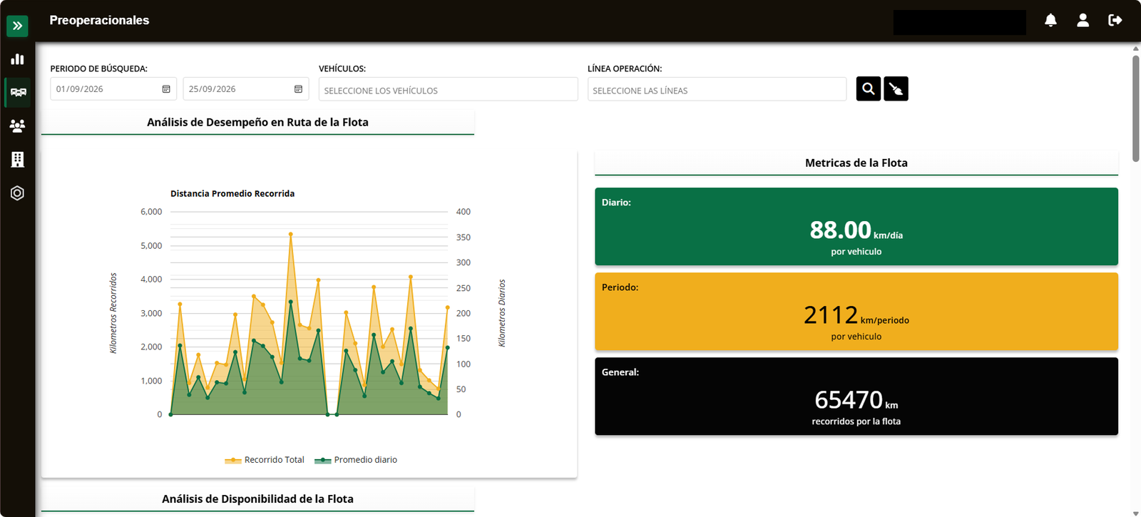Open the bar chart statistics sidebar icon
This screenshot has height=517, width=1141.
click(17, 59)
